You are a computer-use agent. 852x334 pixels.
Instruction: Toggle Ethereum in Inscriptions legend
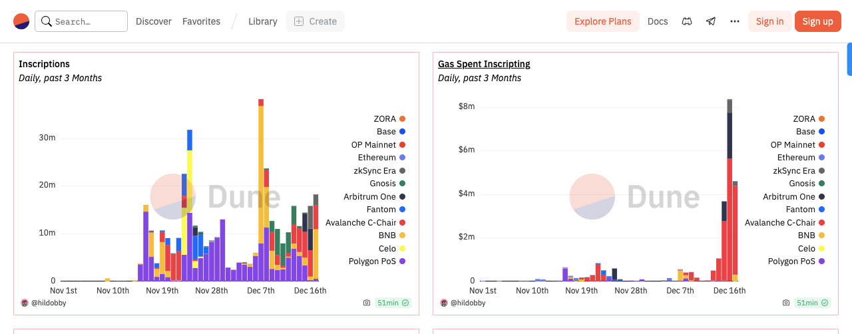coord(382,158)
